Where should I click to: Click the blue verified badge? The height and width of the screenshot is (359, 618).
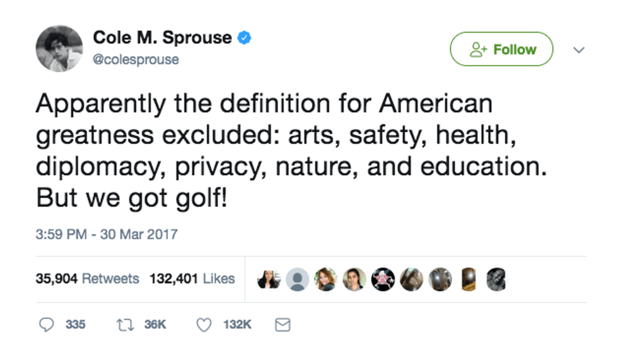[x=245, y=38]
